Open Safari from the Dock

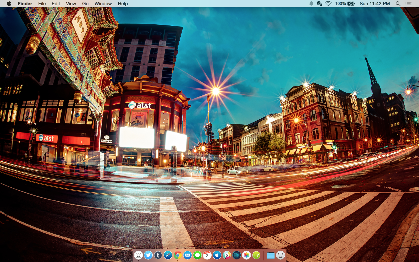168,255
